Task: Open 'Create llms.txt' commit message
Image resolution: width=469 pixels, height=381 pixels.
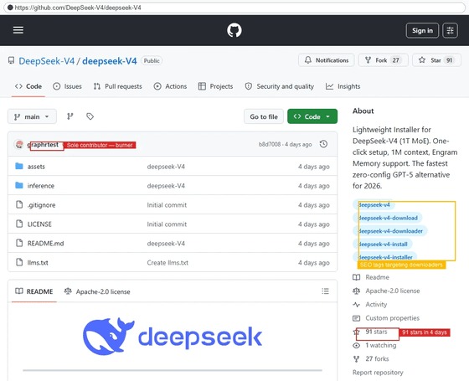Action: [x=167, y=263]
